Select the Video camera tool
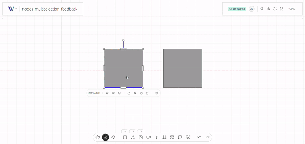The width and height of the screenshot is (305, 144). (149, 137)
